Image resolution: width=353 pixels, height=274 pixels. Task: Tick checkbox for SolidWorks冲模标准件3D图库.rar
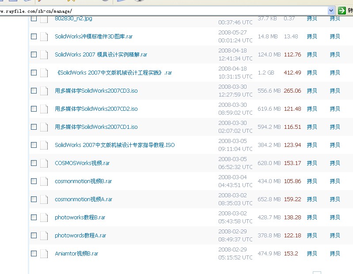pyautogui.click(x=34, y=37)
